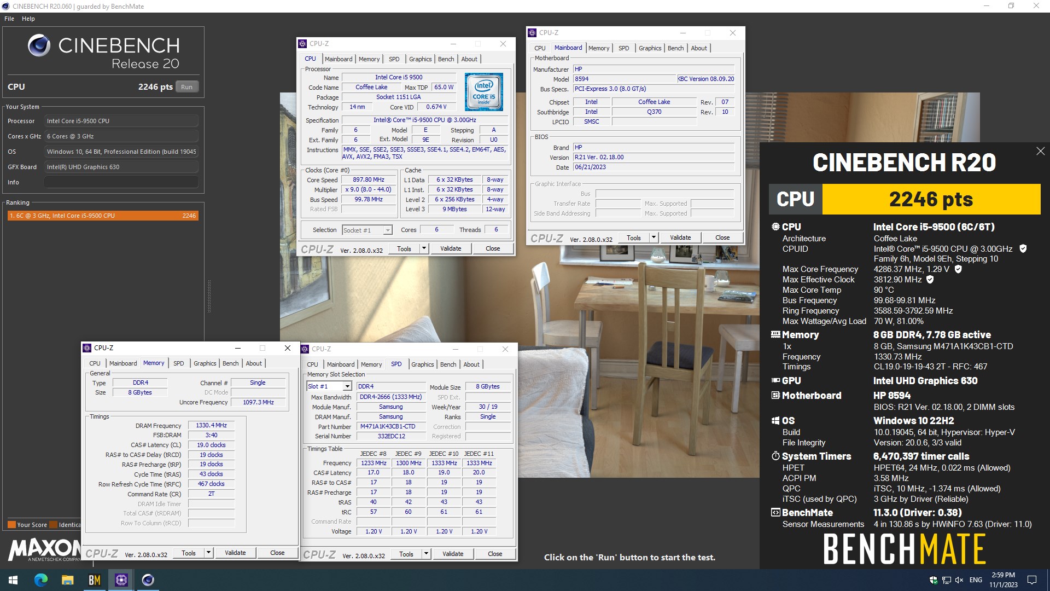Switch to the SPD tab in the Memory window
The image size is (1050, 591).
(178, 363)
